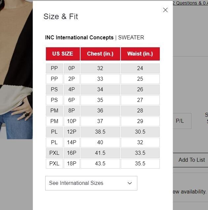Click the US SIZE column header
The height and width of the screenshot is (210, 208).
click(x=63, y=54)
